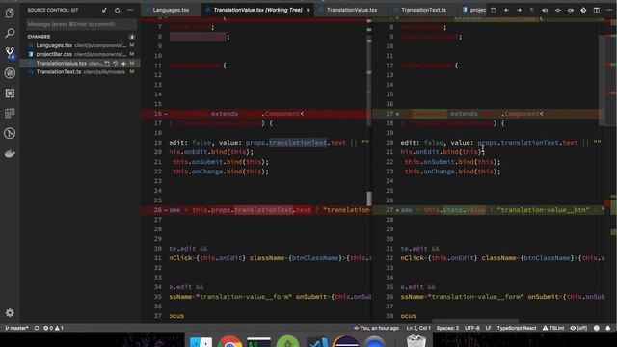
Task: Go to previous change with left arrow
Action: point(506,10)
